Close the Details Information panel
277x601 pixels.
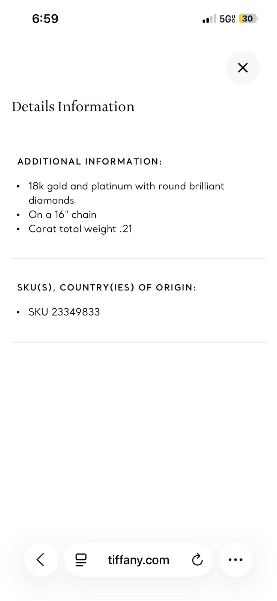click(x=243, y=68)
